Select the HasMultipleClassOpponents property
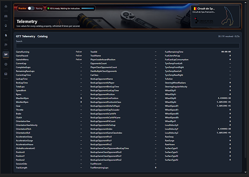This screenshot has height=177, width=249. click(103, 71)
